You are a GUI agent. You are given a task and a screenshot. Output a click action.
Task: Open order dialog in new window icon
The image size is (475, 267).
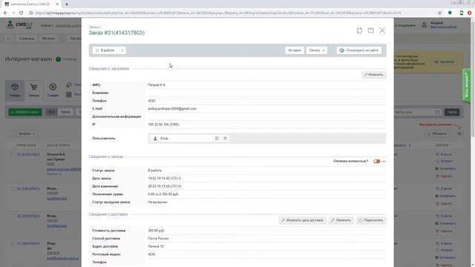click(x=371, y=30)
